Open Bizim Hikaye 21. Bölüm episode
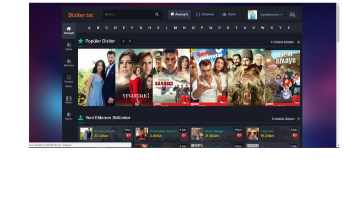Image resolution: width=363 pixels, height=204 pixels. [217, 134]
